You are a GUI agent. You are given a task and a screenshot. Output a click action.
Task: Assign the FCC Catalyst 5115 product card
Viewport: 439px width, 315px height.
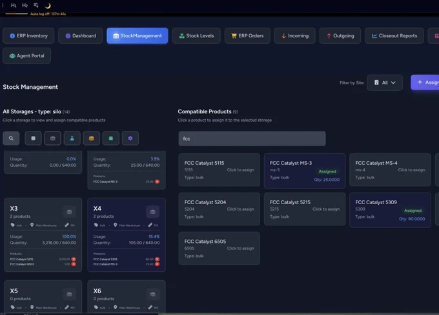coord(219,170)
